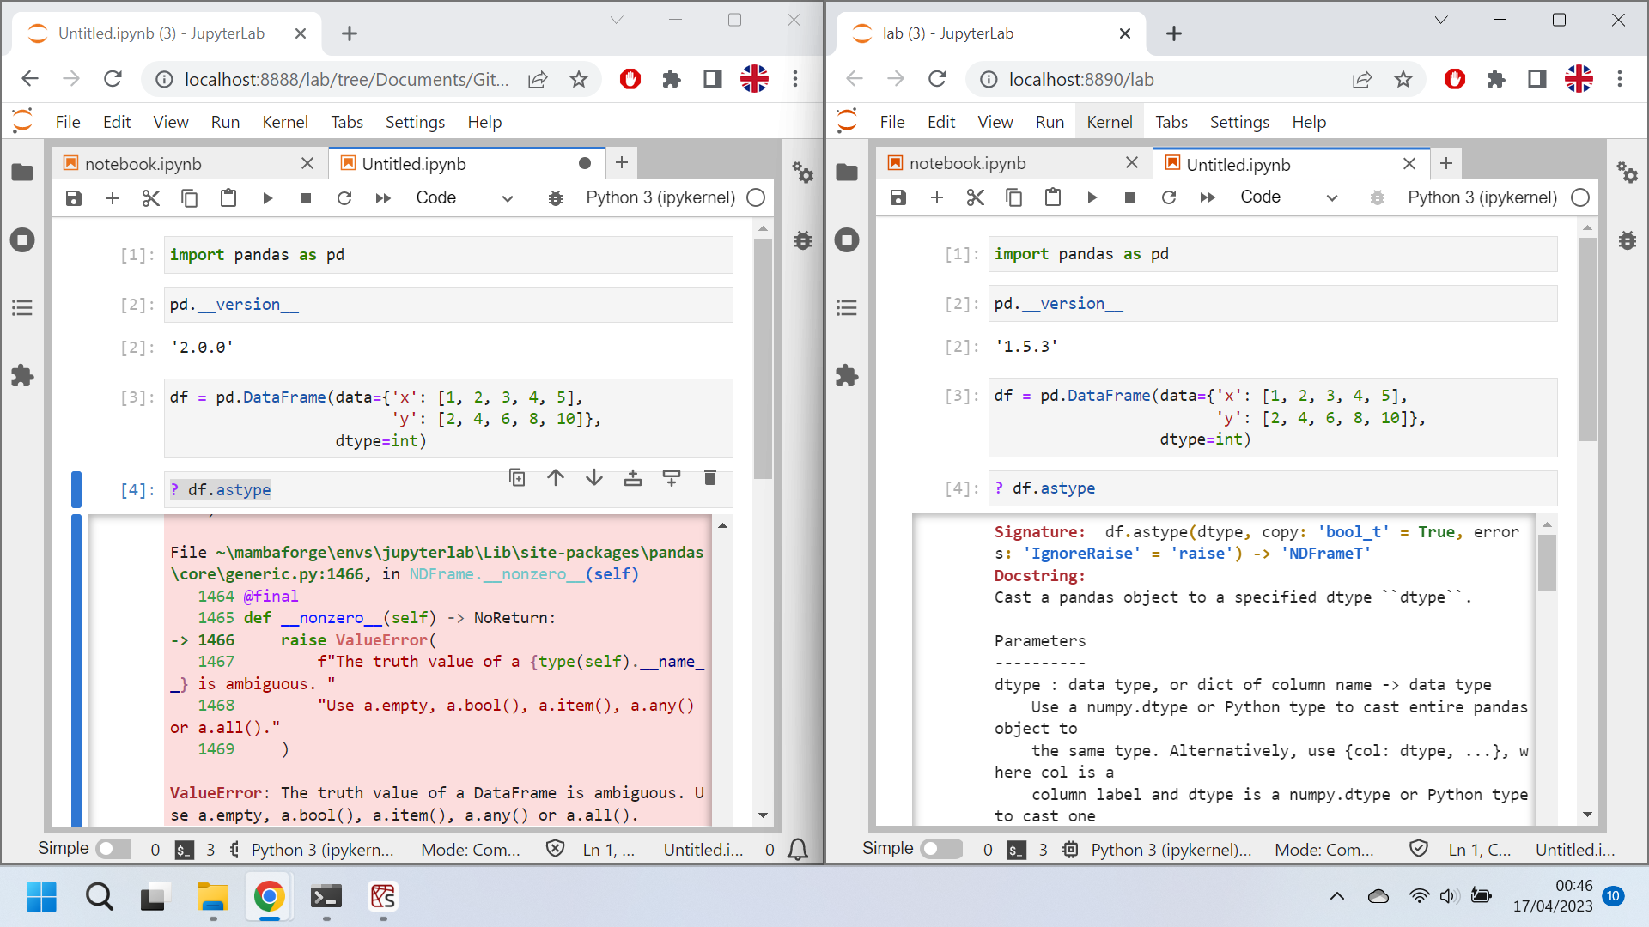Switch to notebook.ipynb tab in left window

(x=143, y=164)
